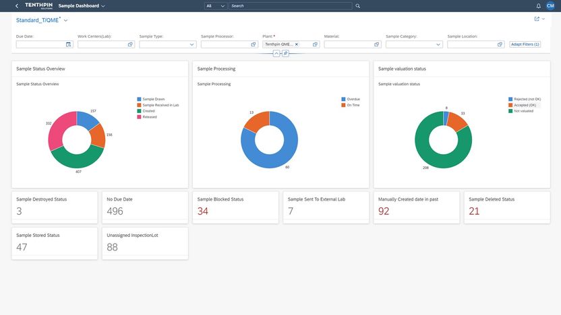Image resolution: width=561 pixels, height=315 pixels.
Task: Open value help for Material
Action: point(377,44)
